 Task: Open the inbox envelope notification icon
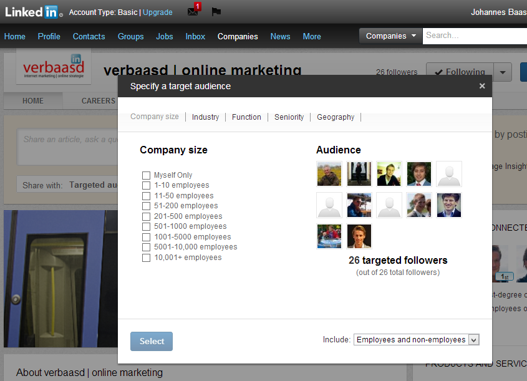tap(193, 12)
